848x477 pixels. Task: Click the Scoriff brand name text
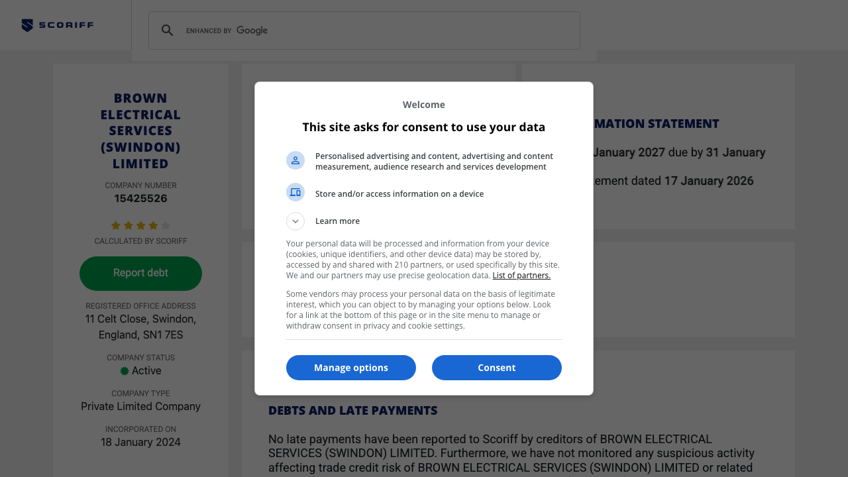pyautogui.click(x=66, y=26)
